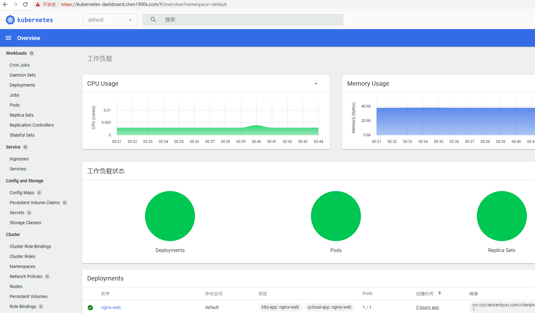Open the nginx-web deployment link
The width and height of the screenshot is (535, 313).
111,307
